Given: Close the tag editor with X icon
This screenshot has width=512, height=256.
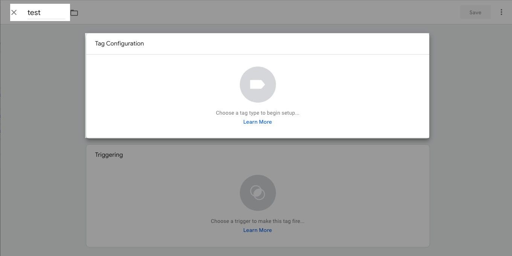Looking at the screenshot, I should point(14,12).
